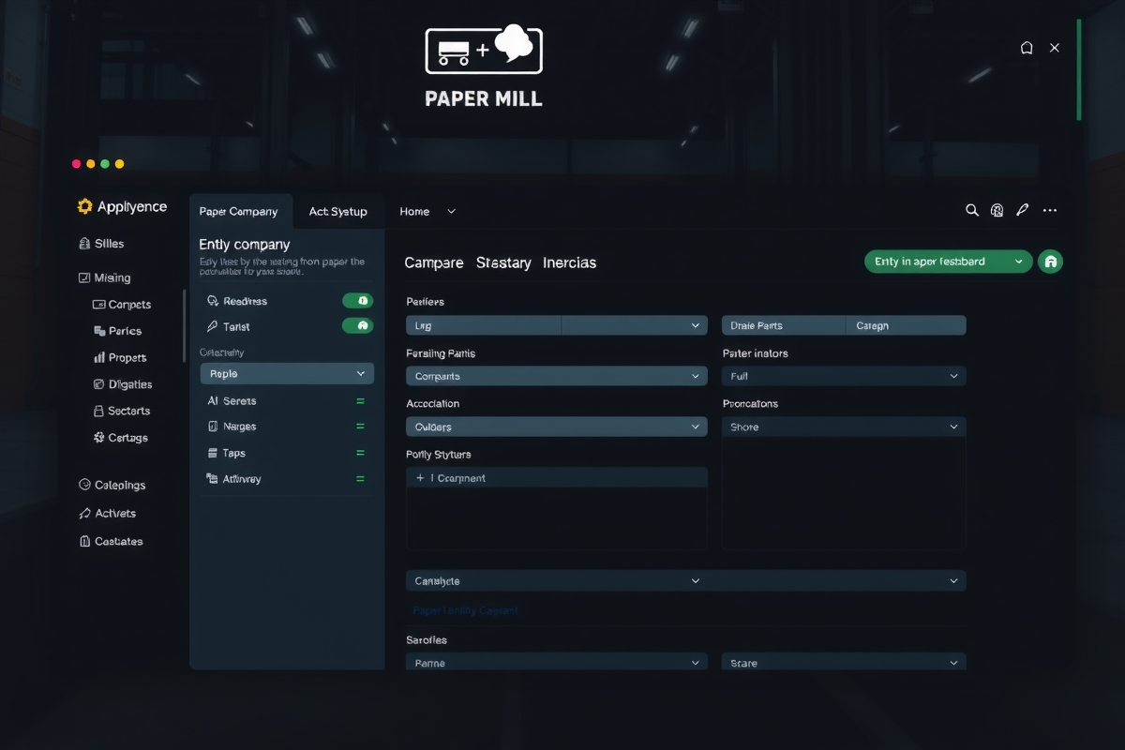Select the Parics sidebar icon
This screenshot has width=1125, height=750.
(99, 331)
